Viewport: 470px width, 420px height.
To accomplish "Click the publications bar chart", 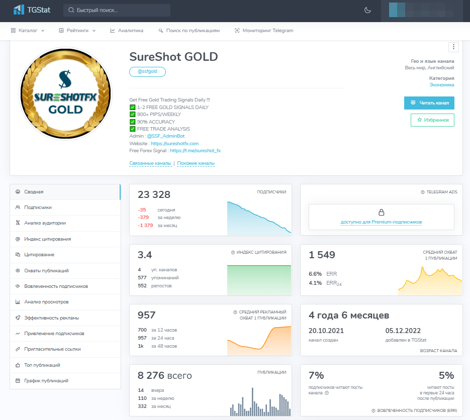I will tap(260, 402).
